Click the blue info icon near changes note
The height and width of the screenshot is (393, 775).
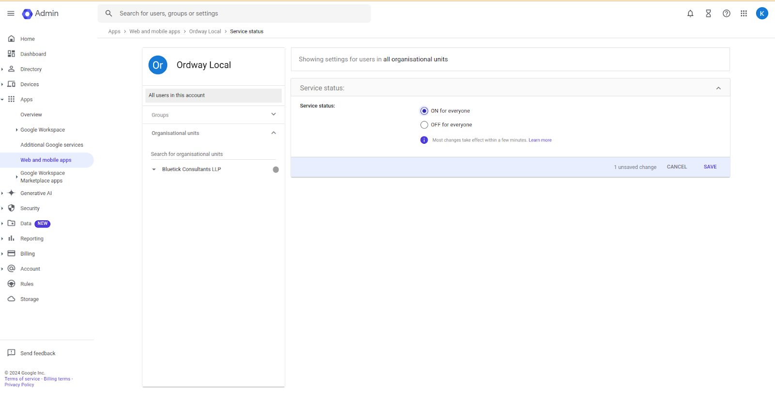[x=424, y=140]
